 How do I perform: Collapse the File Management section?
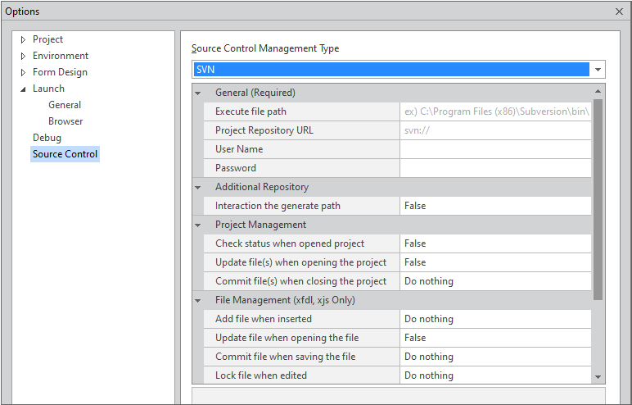click(198, 300)
